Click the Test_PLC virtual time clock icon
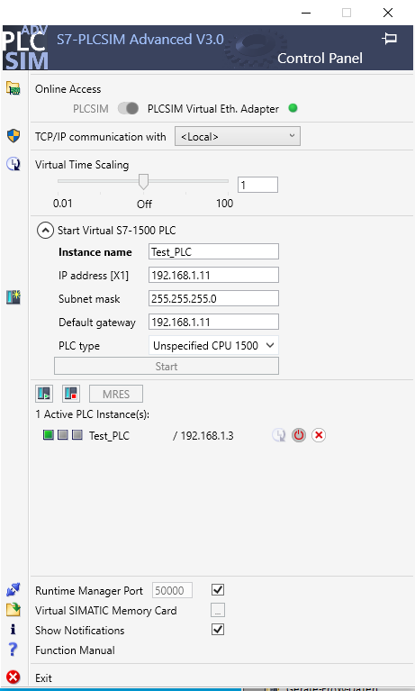 pos(278,435)
